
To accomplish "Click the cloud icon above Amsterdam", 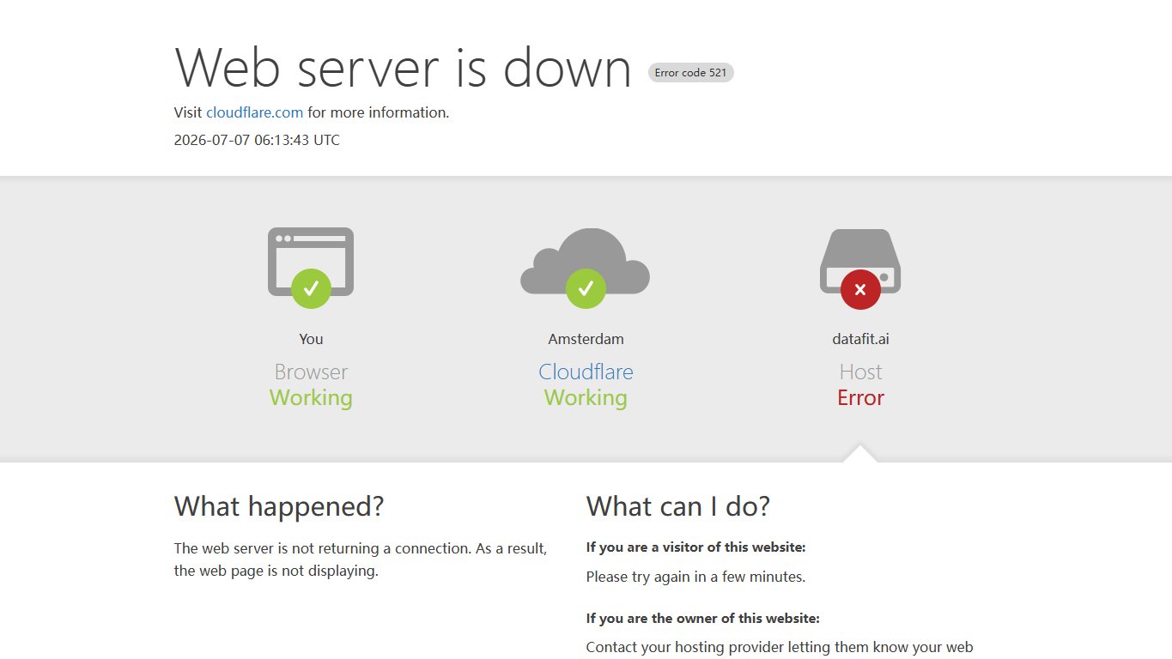I will pos(586,261).
